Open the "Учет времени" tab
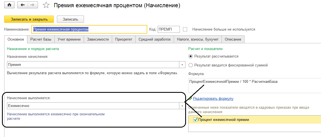 69,39
